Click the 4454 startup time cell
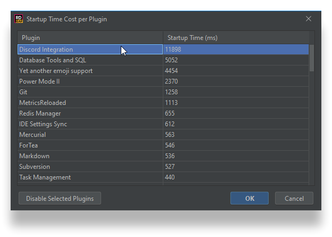Screen dimensions: 332x237 click(236, 71)
